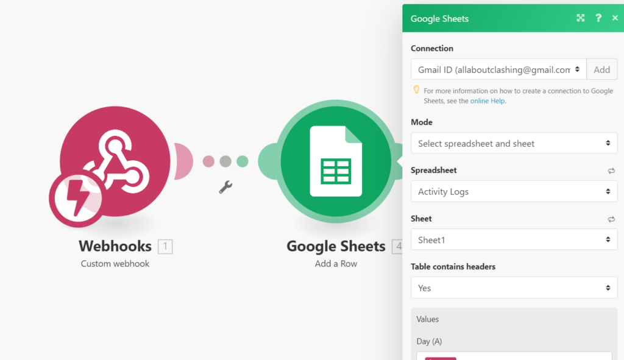Open the Activity Logs spreadsheet dropdown
The width and height of the screenshot is (624, 360).
(x=514, y=191)
